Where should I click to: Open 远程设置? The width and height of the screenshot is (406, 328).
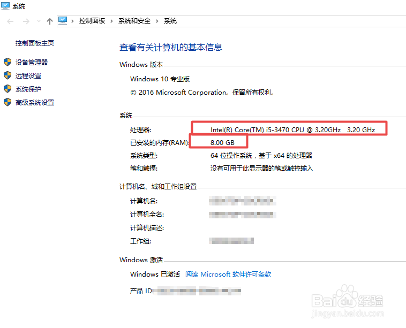[x=28, y=76]
